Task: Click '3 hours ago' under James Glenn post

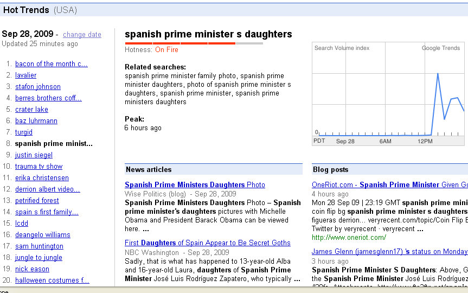Action: [x=330, y=262]
